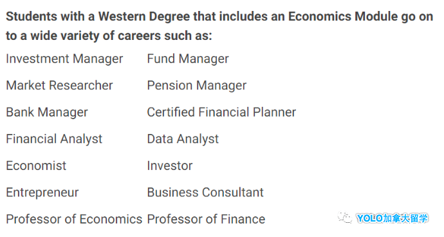Image resolution: width=444 pixels, height=237 pixels.
Task: Click heading line mentioning Western Degree
Action: point(219,17)
